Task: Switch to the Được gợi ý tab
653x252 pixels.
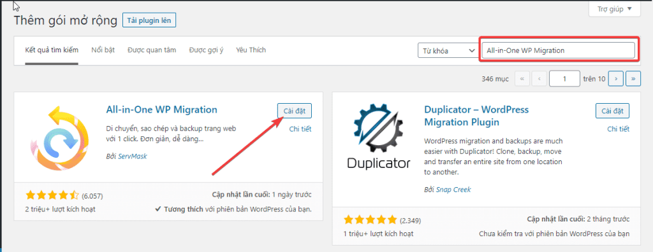Action: (x=206, y=50)
